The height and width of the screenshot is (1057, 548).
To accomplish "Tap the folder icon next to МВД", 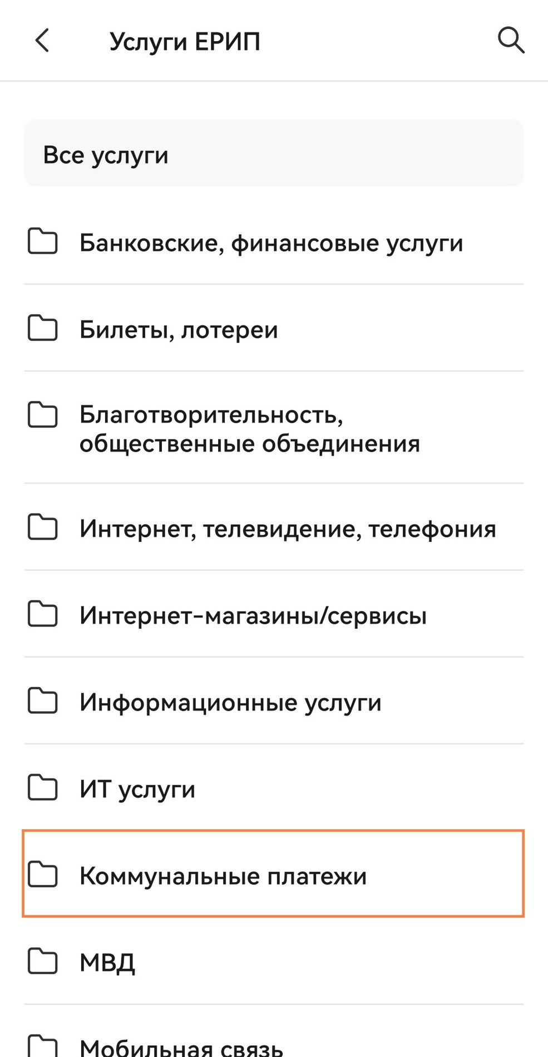I will [x=43, y=961].
